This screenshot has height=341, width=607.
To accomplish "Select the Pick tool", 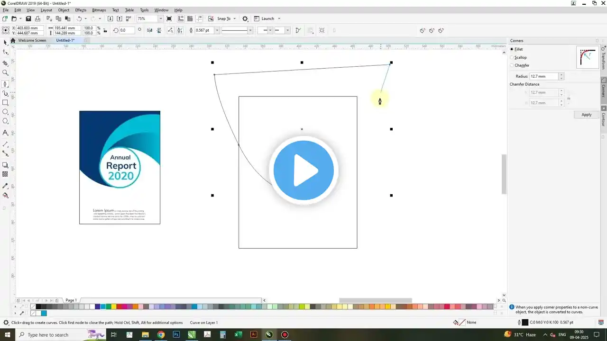I will click(x=5, y=43).
